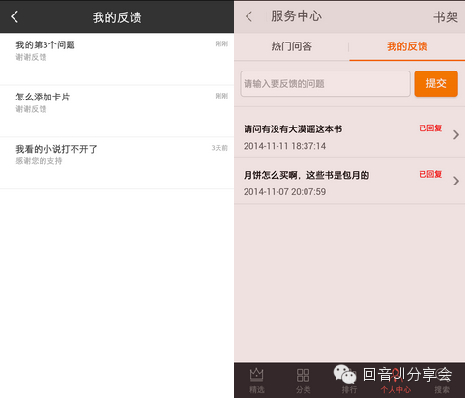467x398 pixels.
Task: Expand chevron for 大漠谣 feedback row
Action: pyautogui.click(x=456, y=135)
